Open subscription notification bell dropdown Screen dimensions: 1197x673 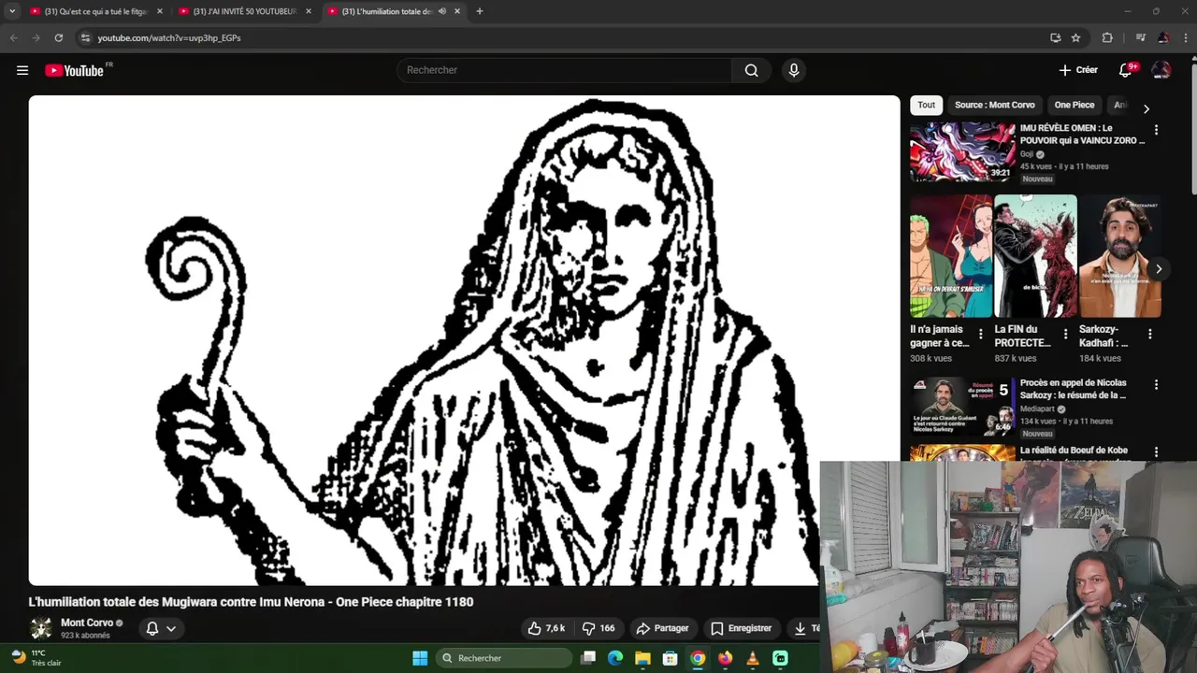(161, 628)
